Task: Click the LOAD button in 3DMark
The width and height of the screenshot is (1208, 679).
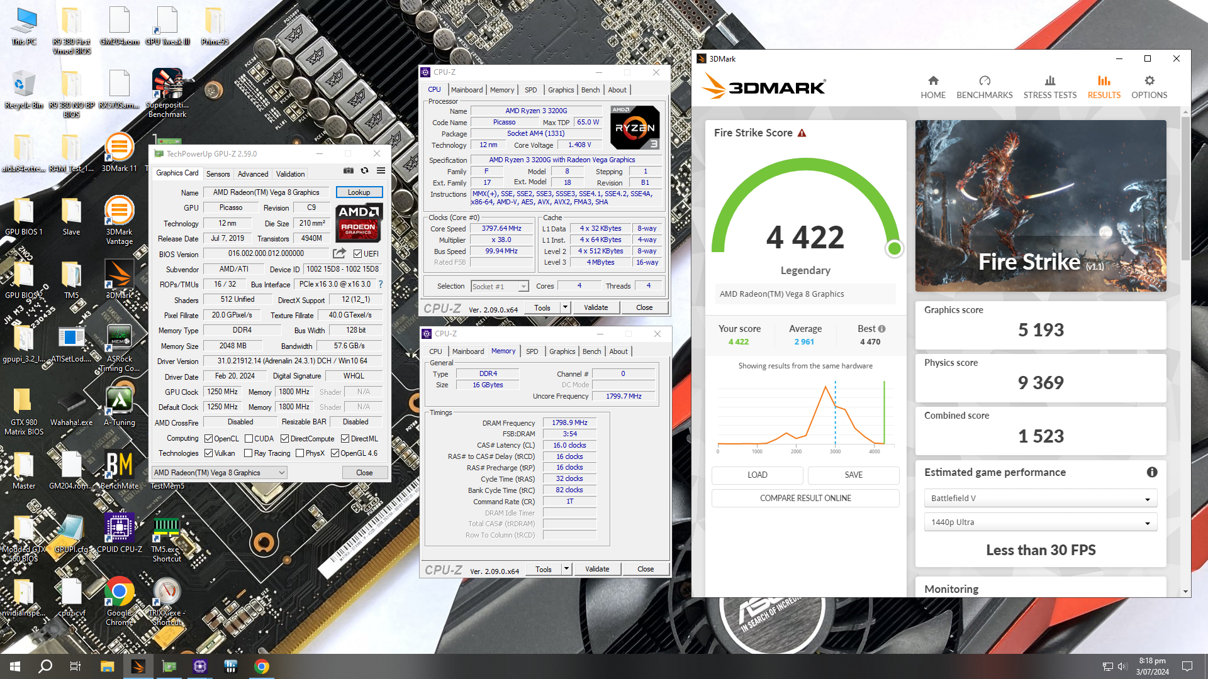Action: tap(757, 475)
